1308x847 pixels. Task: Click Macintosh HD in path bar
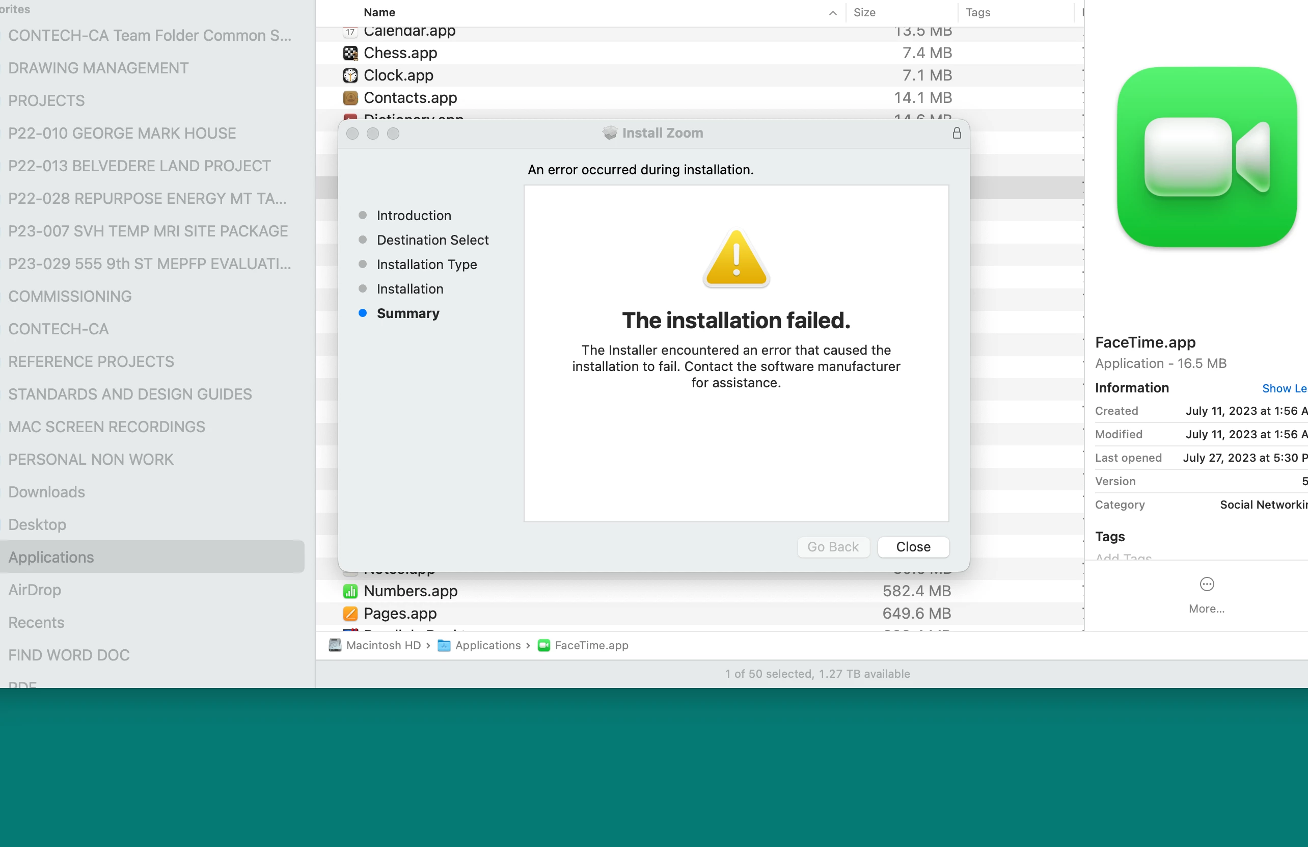point(383,645)
